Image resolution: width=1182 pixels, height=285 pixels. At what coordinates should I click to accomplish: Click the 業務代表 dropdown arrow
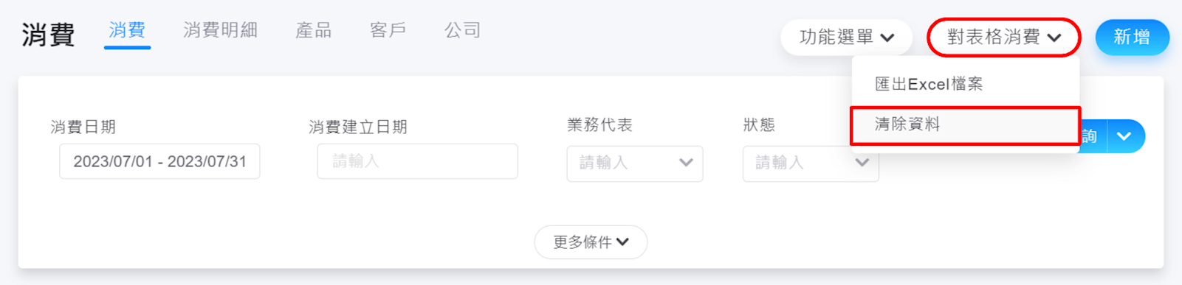pos(686,163)
